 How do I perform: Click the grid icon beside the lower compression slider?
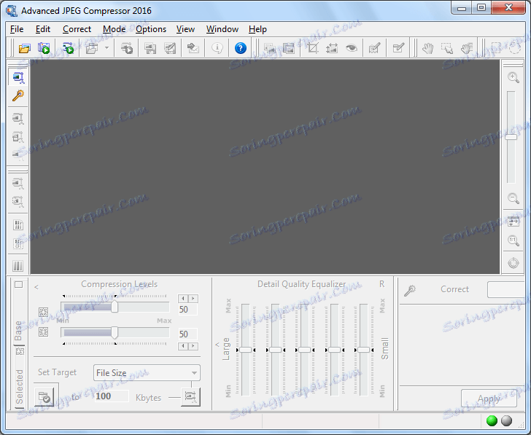tap(43, 332)
